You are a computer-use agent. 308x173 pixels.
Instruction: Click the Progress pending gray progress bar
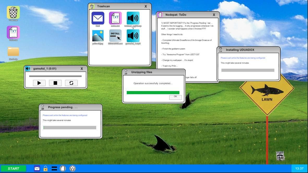point(70,128)
